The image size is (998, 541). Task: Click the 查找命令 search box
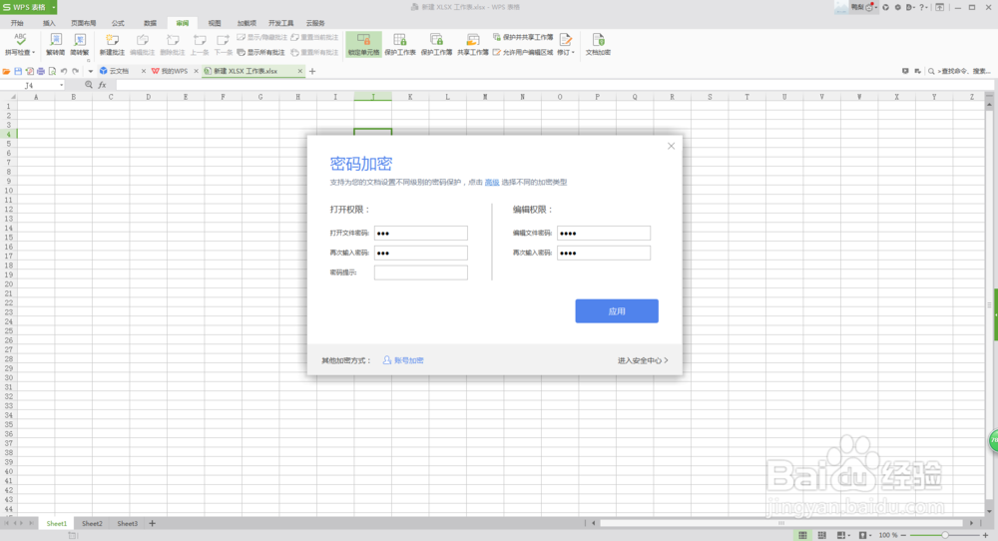960,71
